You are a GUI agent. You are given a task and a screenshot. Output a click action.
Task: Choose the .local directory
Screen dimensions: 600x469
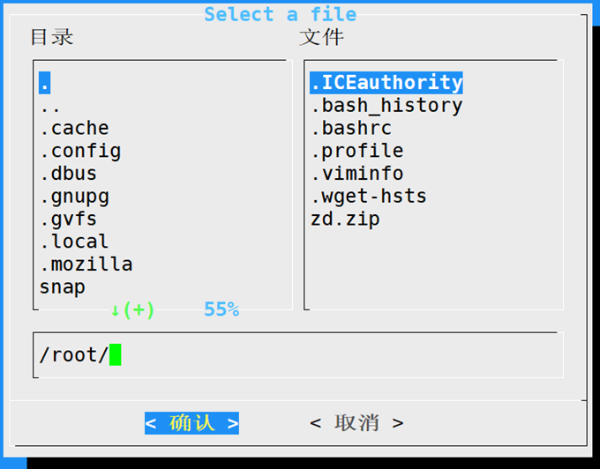[x=74, y=242]
